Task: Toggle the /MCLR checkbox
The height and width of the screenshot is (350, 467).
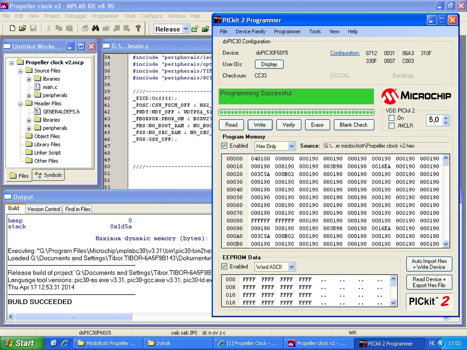Action: (391, 125)
